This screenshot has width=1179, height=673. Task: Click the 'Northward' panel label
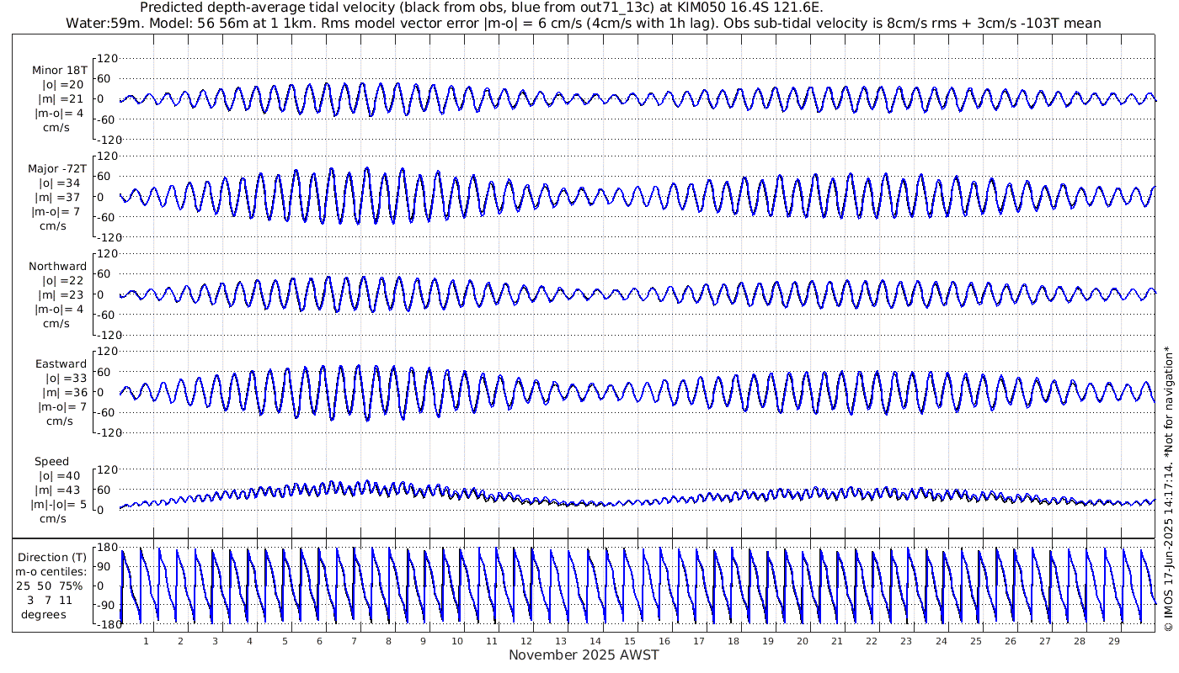(57, 266)
